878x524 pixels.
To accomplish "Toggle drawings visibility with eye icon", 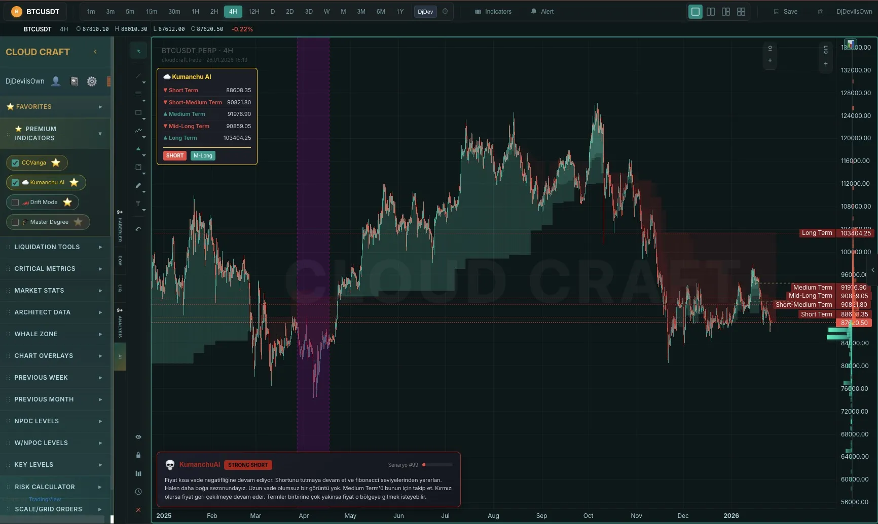I will [x=138, y=437].
